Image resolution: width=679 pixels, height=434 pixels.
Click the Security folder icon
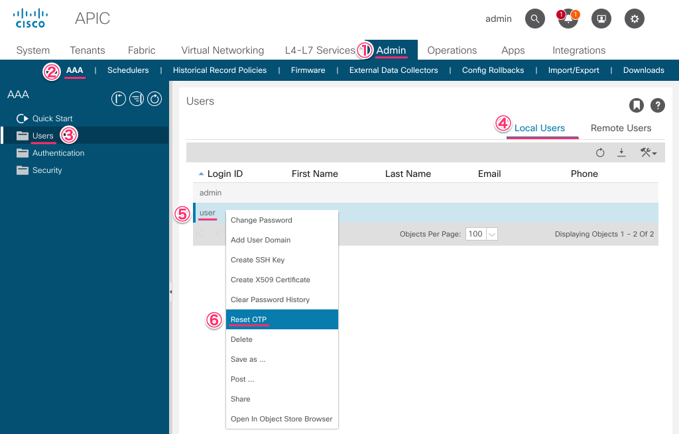(23, 170)
